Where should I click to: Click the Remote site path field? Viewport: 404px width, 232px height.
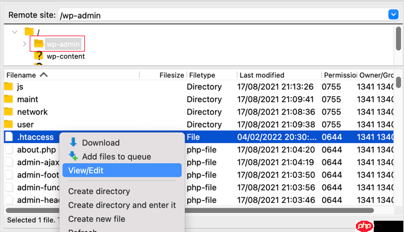[223, 15]
